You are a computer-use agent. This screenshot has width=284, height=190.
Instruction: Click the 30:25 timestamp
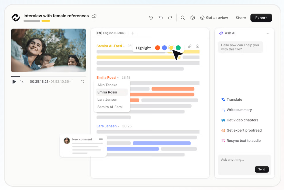point(127,126)
